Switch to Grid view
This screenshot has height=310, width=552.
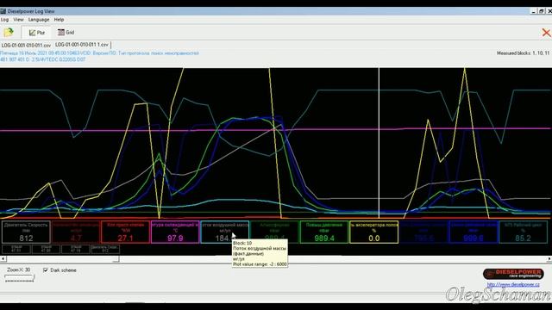[x=66, y=33]
